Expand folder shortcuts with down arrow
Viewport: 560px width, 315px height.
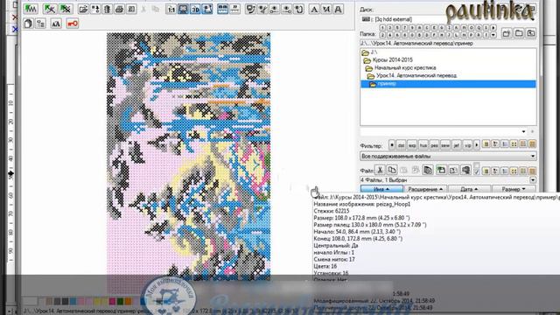493,35
